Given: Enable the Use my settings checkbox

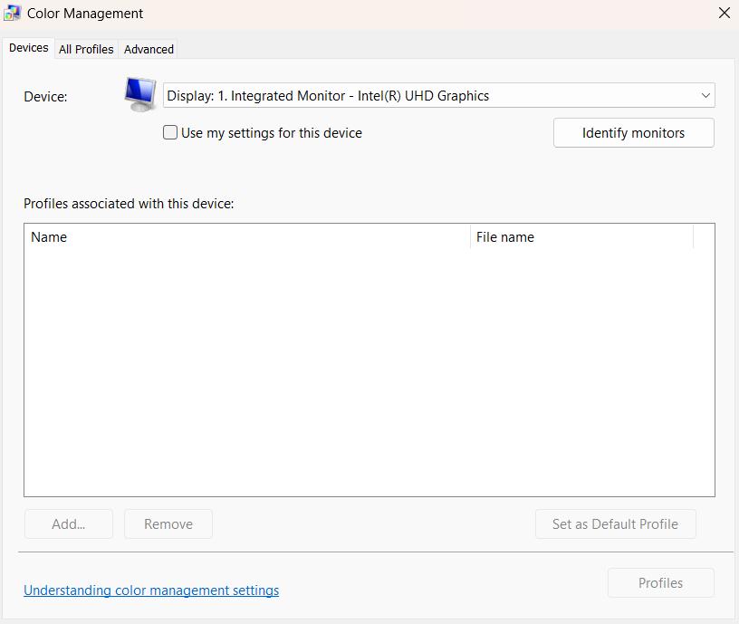Looking at the screenshot, I should coord(170,132).
